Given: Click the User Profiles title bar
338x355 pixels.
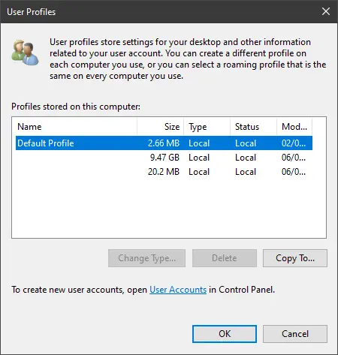Looking at the screenshot, I should tap(160, 11).
